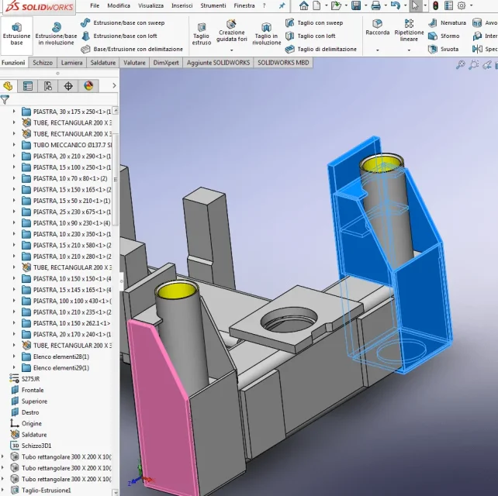Image resolution: width=498 pixels, height=496 pixels.
Task: Expand TUBO MECCANICO Ø137.7 item
Action: point(14,145)
